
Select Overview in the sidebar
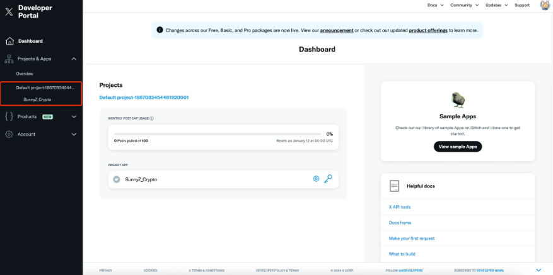(25, 74)
